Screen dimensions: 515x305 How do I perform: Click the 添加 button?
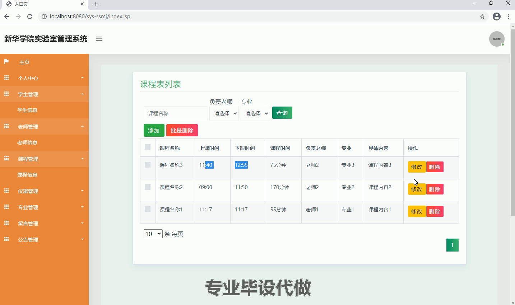pos(154,130)
